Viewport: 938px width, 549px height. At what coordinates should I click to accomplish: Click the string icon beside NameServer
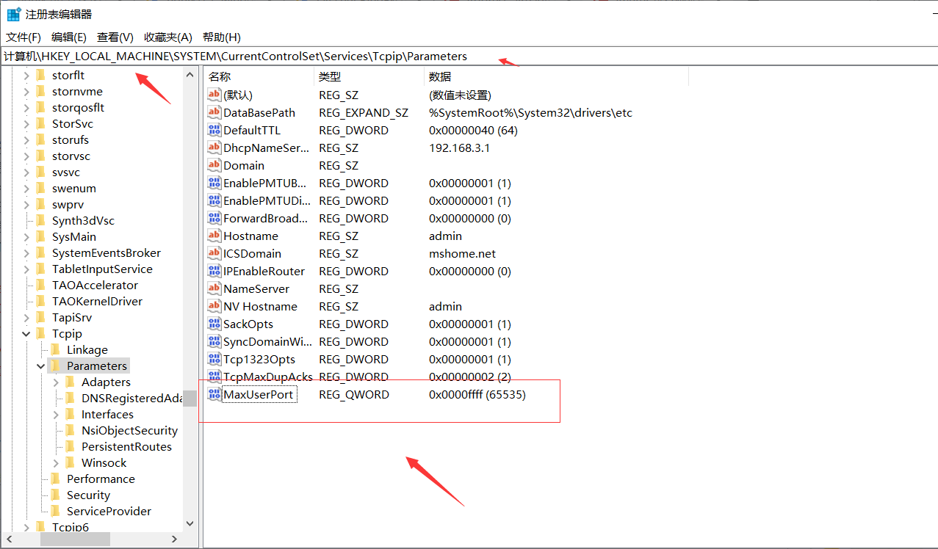click(214, 288)
